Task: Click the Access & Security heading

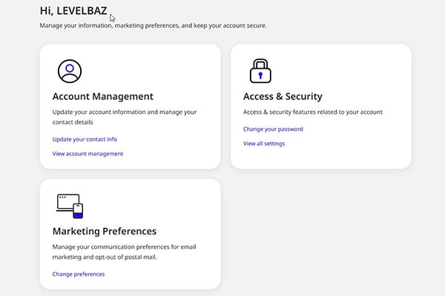Action: point(283,96)
